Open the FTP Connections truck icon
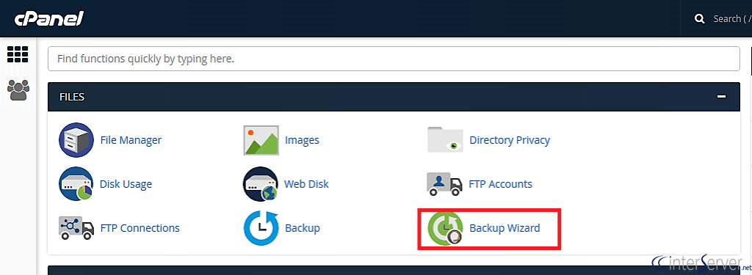Screen dimensions: 752x275 [x=76, y=228]
